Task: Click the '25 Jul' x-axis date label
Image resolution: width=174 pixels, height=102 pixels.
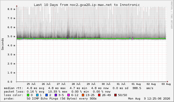Action: coord(31,84)
